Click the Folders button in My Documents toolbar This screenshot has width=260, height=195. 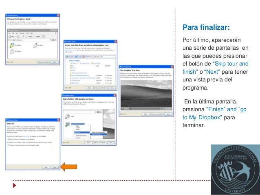point(37,37)
